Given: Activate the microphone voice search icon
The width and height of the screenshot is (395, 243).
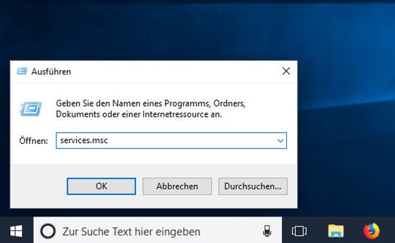Looking at the screenshot, I should pos(267,231).
